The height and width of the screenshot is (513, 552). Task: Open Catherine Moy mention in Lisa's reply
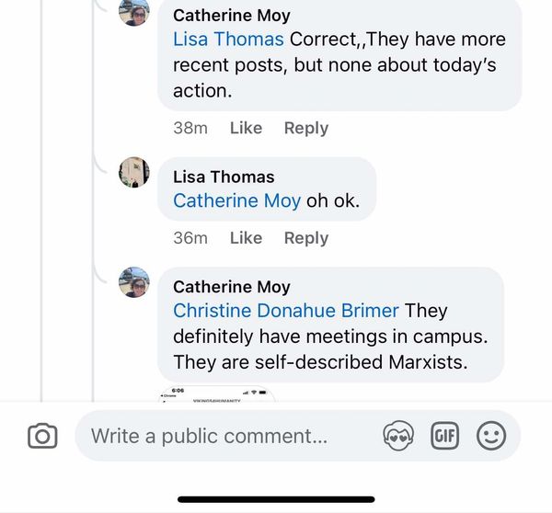pos(236,200)
